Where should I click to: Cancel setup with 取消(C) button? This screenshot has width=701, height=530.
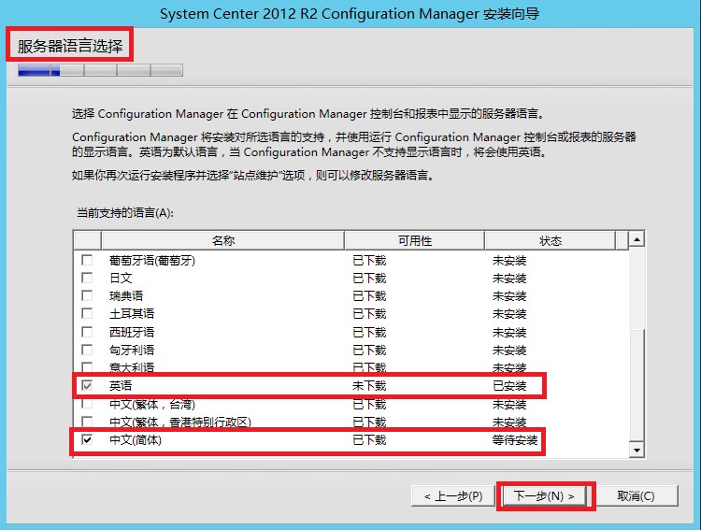[x=636, y=496]
